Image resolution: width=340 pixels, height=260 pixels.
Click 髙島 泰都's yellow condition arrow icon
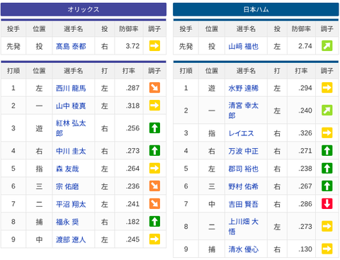154,46
